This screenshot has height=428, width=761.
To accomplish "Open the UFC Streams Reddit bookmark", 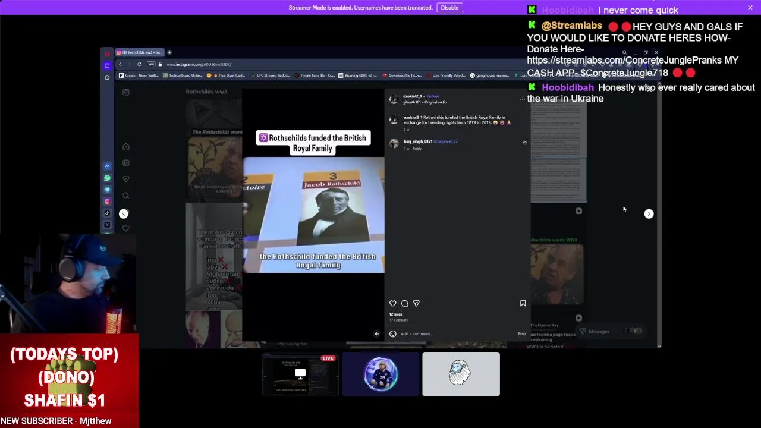I will (270, 75).
